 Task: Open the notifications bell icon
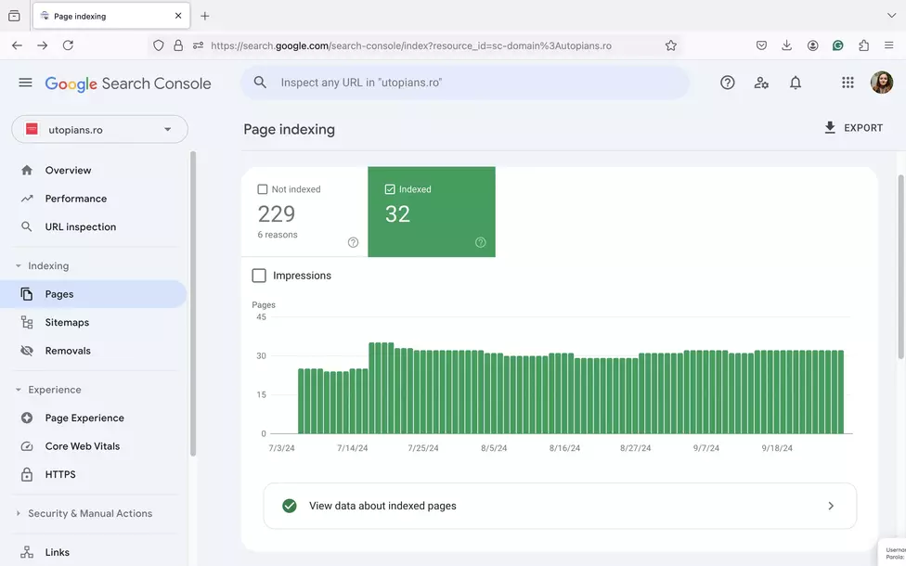coord(796,83)
